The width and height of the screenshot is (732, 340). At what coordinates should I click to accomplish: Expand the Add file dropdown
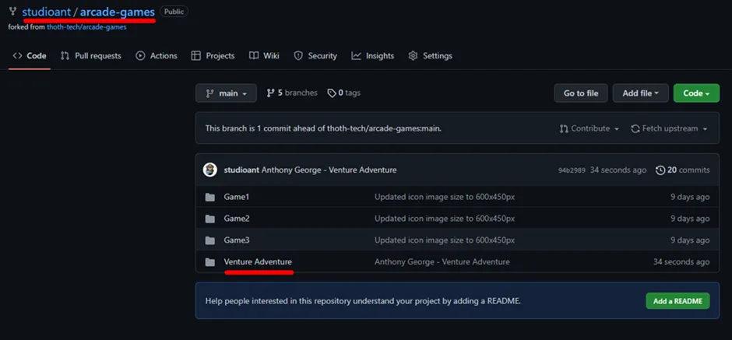[x=640, y=93]
